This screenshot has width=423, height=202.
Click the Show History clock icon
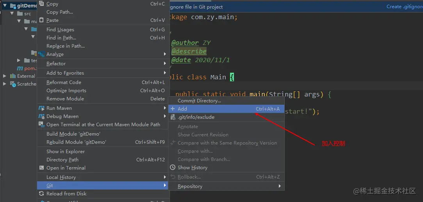click(173, 168)
